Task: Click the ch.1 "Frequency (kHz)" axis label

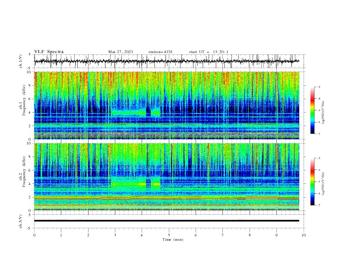Action: coord(24,100)
